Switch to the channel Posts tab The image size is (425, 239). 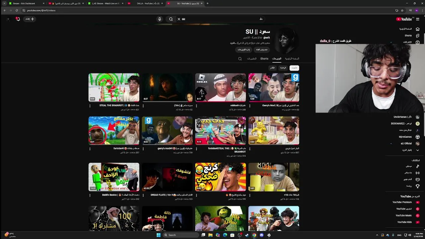pos(252,59)
